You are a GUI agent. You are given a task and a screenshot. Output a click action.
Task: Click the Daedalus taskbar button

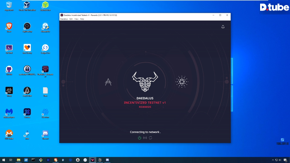[x=92, y=160]
